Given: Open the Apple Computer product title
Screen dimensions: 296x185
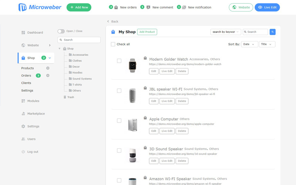Looking at the screenshot, I should tap(164, 119).
